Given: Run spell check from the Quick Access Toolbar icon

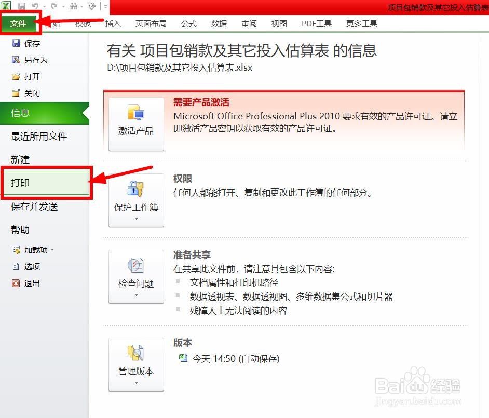Looking at the screenshot, I should point(91,6).
